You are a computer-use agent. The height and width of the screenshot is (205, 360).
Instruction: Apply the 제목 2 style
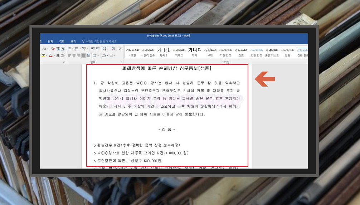179,53
